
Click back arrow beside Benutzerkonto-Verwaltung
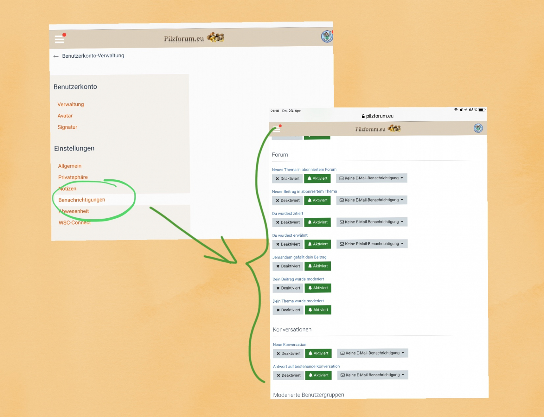click(x=56, y=56)
